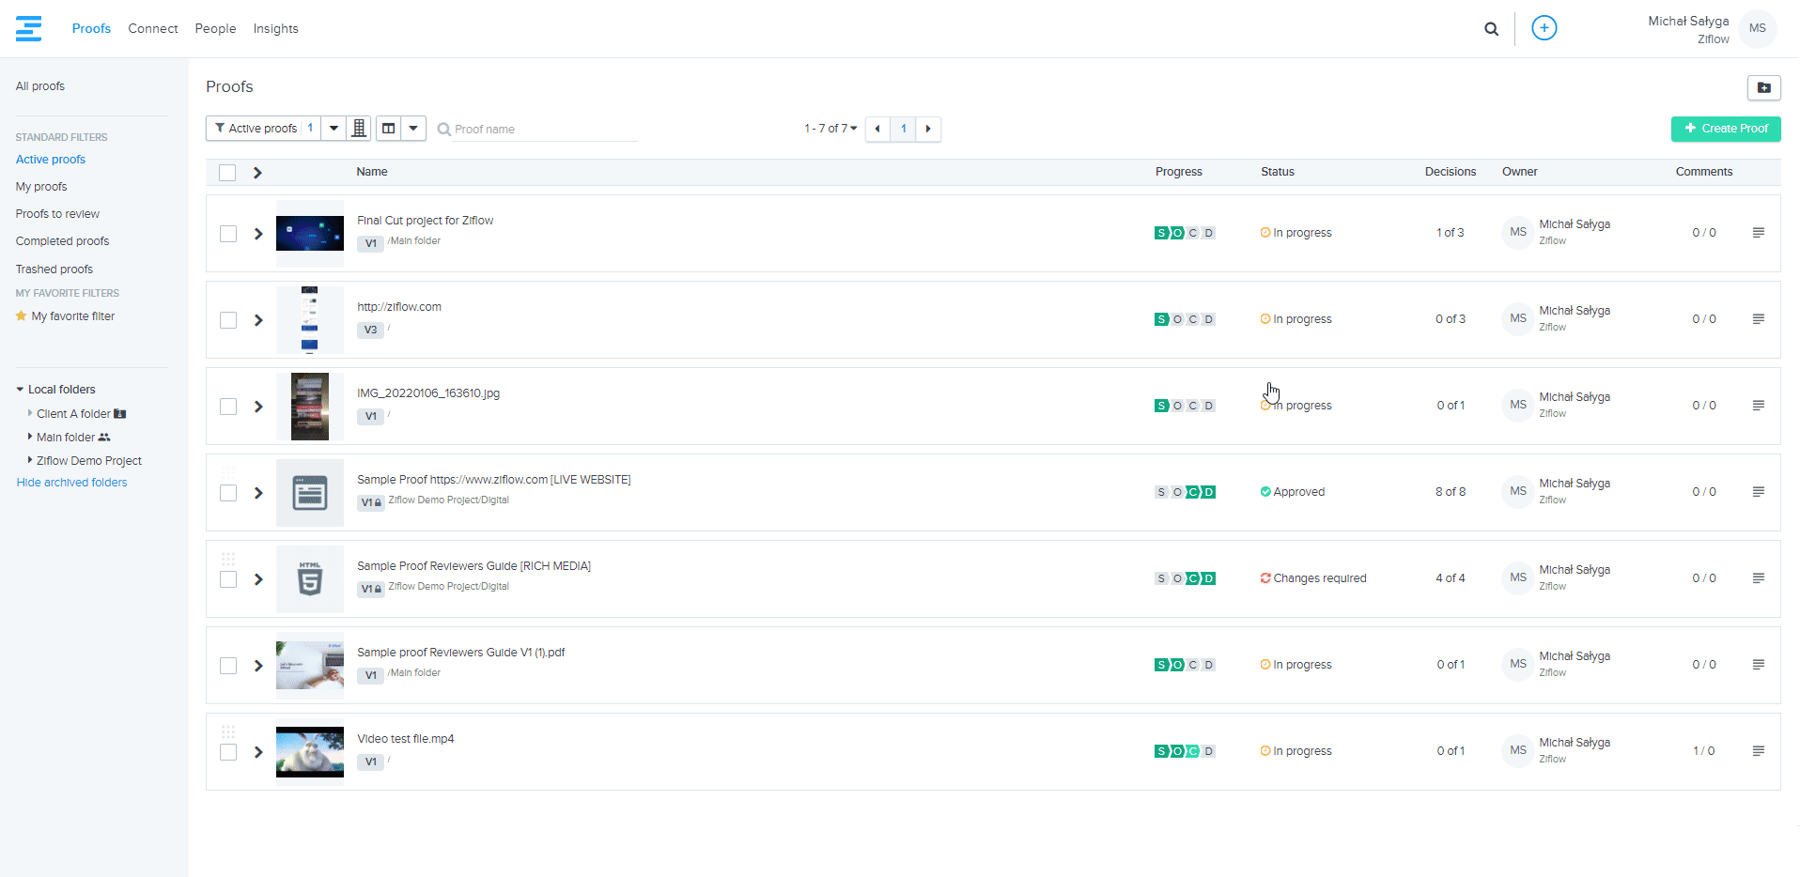Open Completed proofs filter
1800x877 pixels.
[x=62, y=241]
